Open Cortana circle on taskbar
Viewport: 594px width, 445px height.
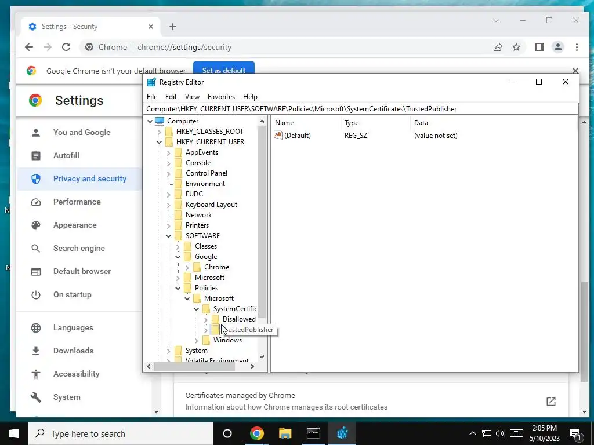227,433
